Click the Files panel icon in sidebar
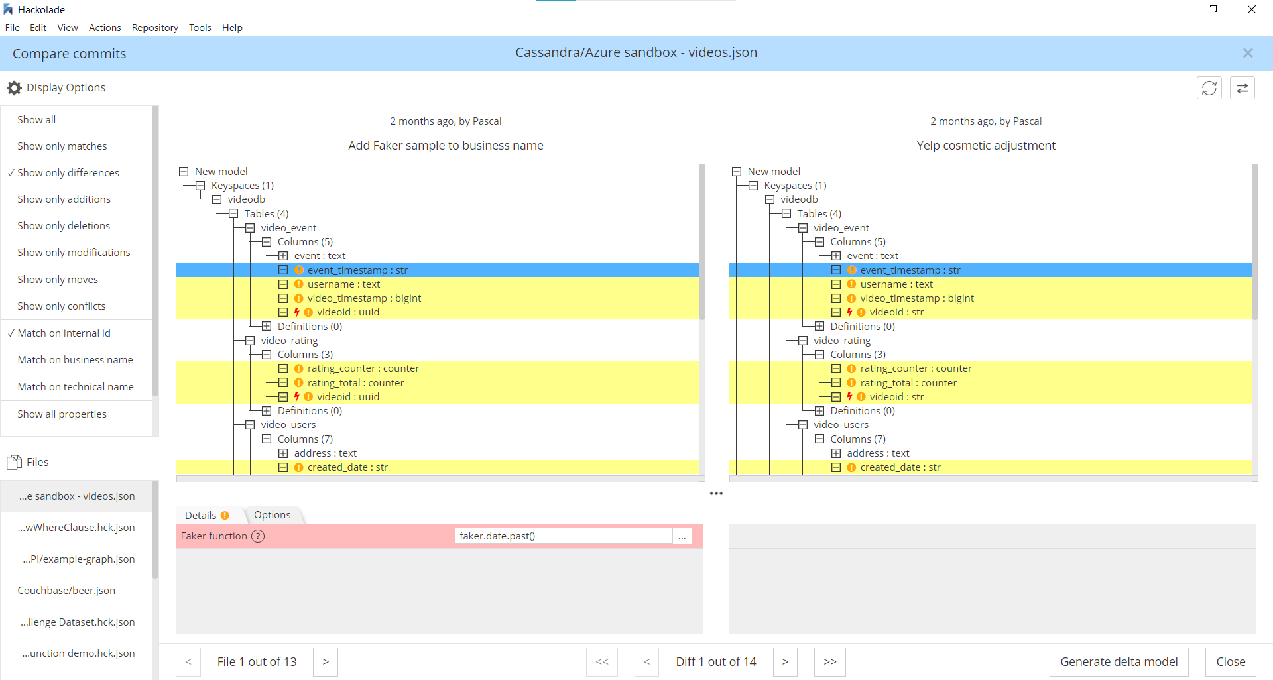This screenshot has height=680, width=1273. pyautogui.click(x=15, y=461)
